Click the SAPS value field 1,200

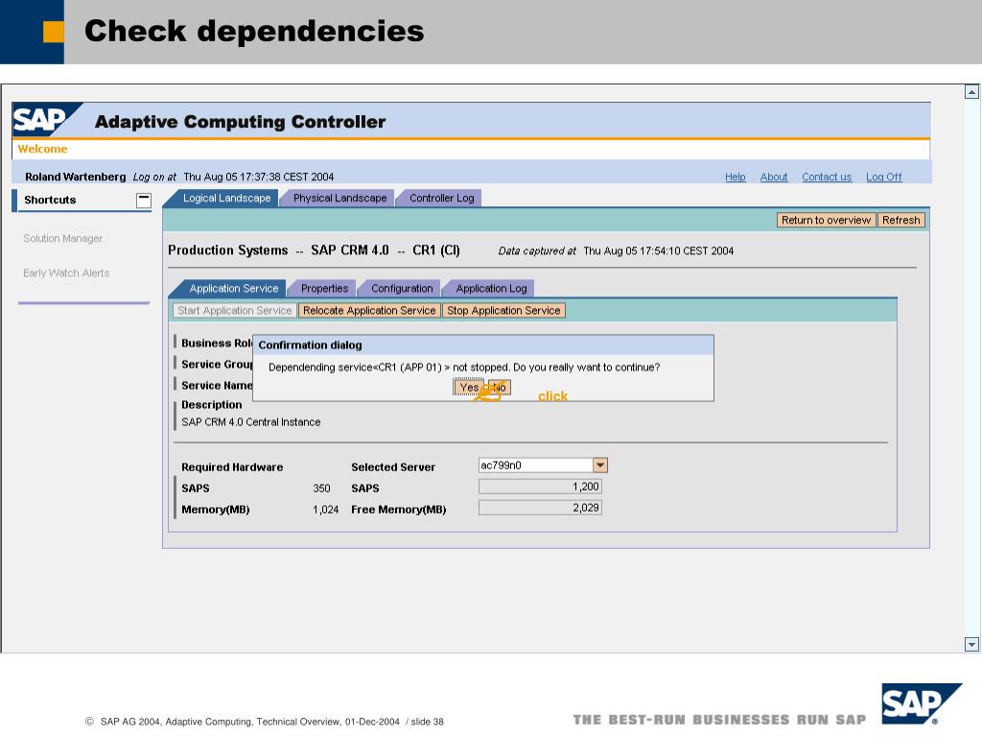(540, 487)
